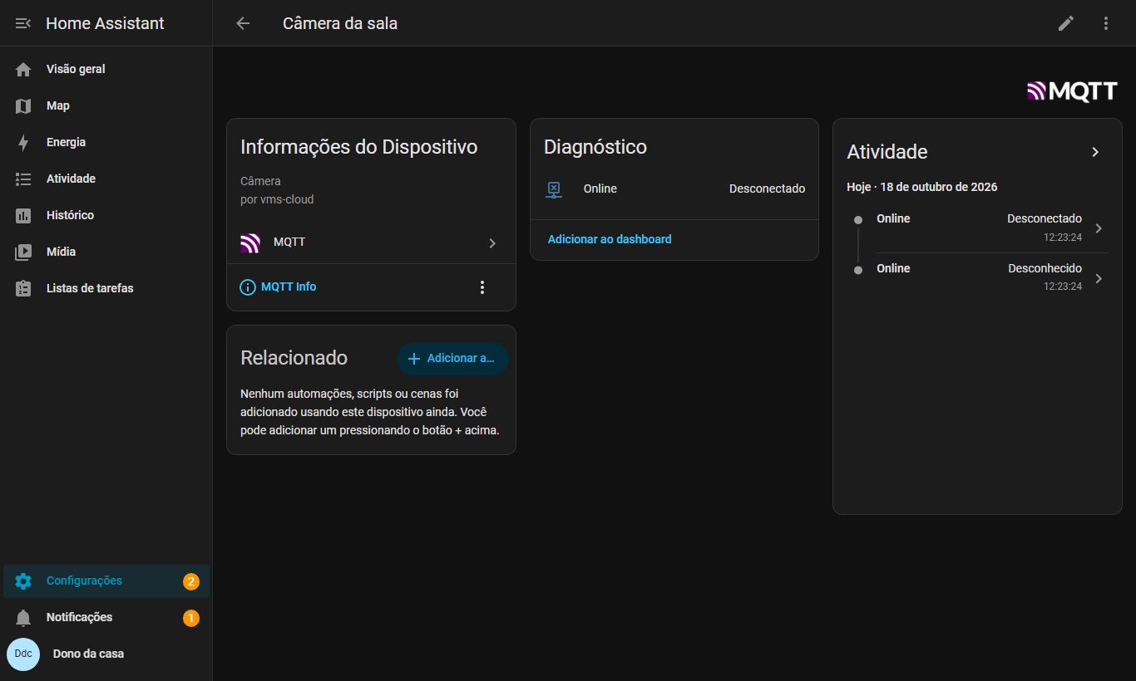Image resolution: width=1136 pixels, height=681 pixels.
Task: Open Visão geral from the sidebar
Action: [106, 69]
